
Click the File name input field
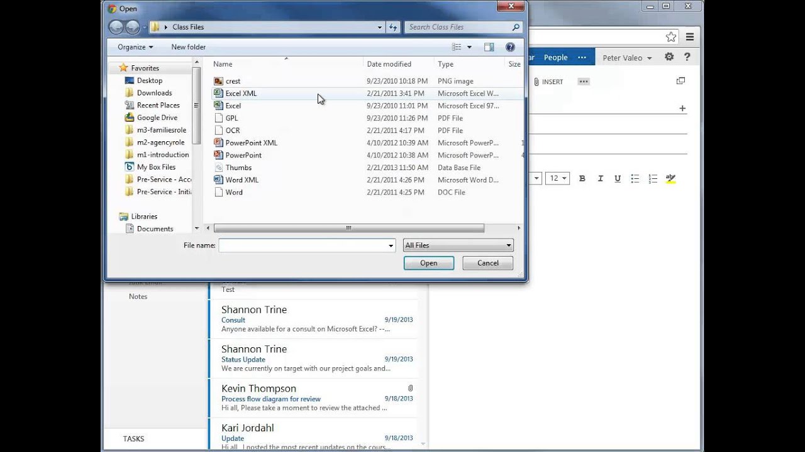tap(307, 245)
